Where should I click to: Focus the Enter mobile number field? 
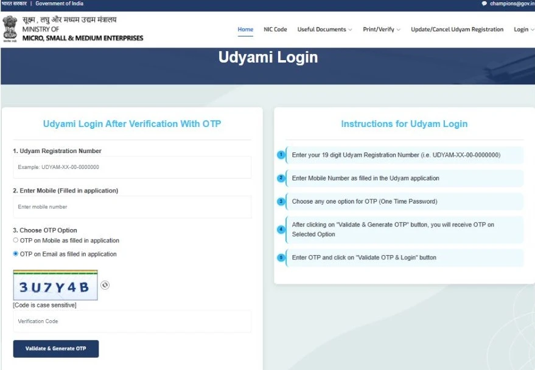pyautogui.click(x=132, y=207)
